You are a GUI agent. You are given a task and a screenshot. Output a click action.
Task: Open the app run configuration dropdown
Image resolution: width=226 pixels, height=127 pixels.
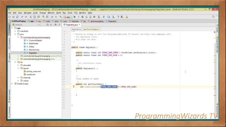click(68, 17)
